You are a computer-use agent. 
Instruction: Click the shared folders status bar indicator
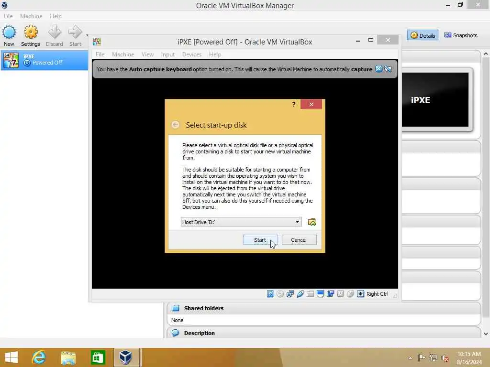click(x=310, y=294)
